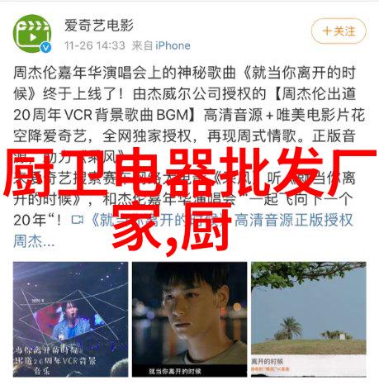This screenshot has height=385, width=379.
Task: Click the truncated 周杰… link text
Action: coord(34,241)
